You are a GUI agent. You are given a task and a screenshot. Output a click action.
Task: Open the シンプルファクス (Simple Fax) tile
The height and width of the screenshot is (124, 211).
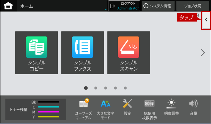[x=83, y=53]
